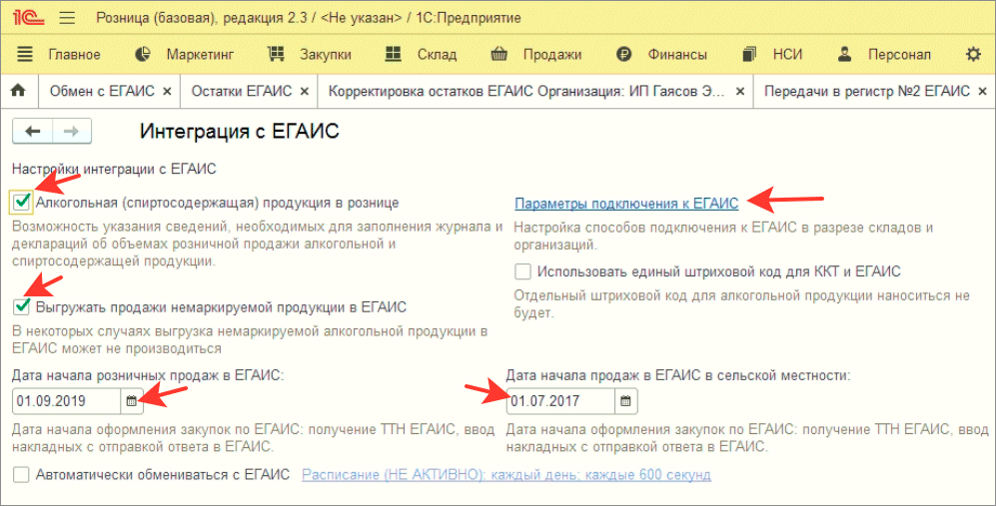Viewport: 996px width, 506px height.
Task: Open the exchange schedule (НЕ АКТИВНО) link
Action: pyautogui.click(x=506, y=475)
